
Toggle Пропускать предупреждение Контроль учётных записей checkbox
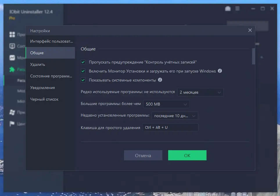coord(83,62)
